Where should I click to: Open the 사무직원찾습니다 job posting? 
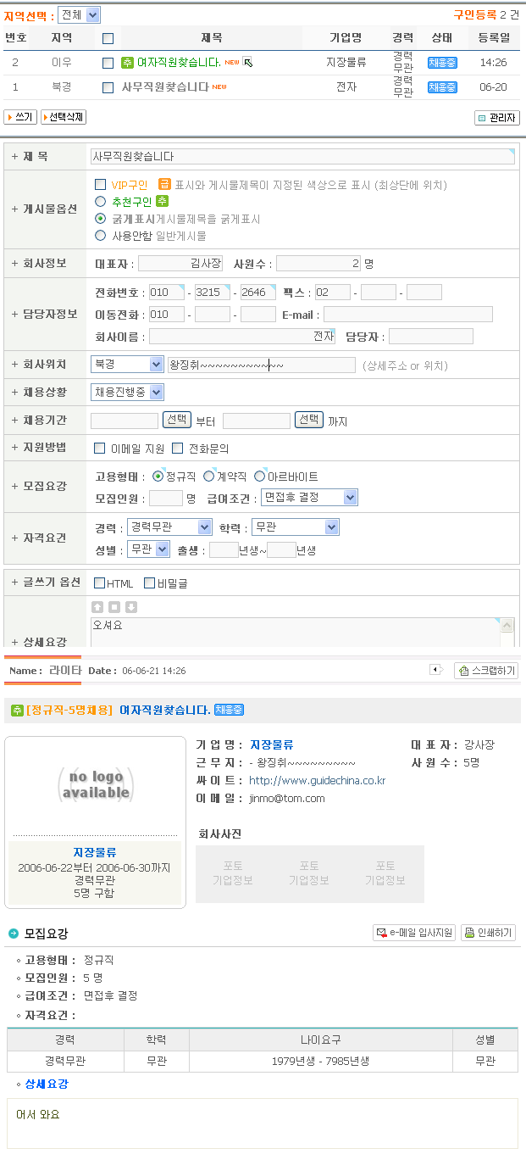pos(165,86)
